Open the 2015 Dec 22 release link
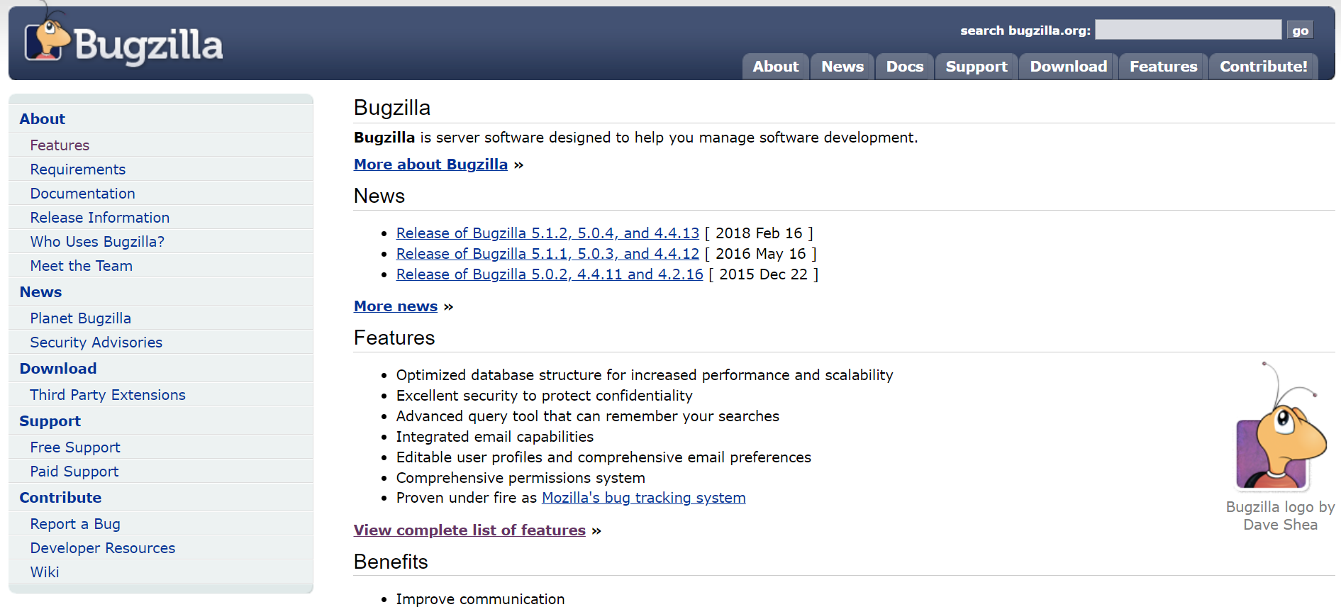This screenshot has width=1341, height=607. [550, 274]
